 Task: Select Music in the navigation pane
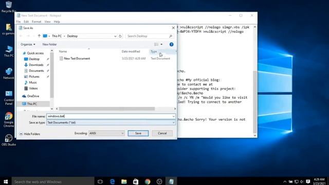tap(31, 82)
